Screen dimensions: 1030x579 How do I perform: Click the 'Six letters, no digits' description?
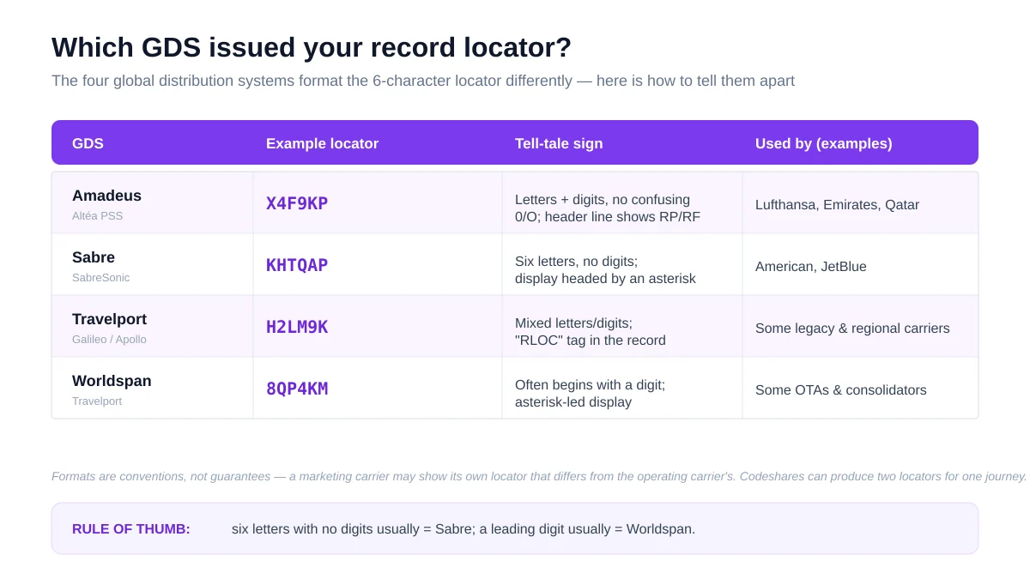pos(605,269)
